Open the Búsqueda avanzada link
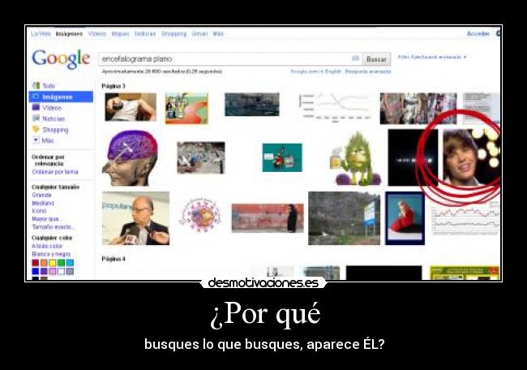This screenshot has height=370, width=527. [x=368, y=71]
